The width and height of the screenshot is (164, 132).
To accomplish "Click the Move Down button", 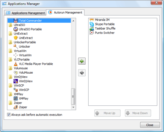I will click(138, 113).
